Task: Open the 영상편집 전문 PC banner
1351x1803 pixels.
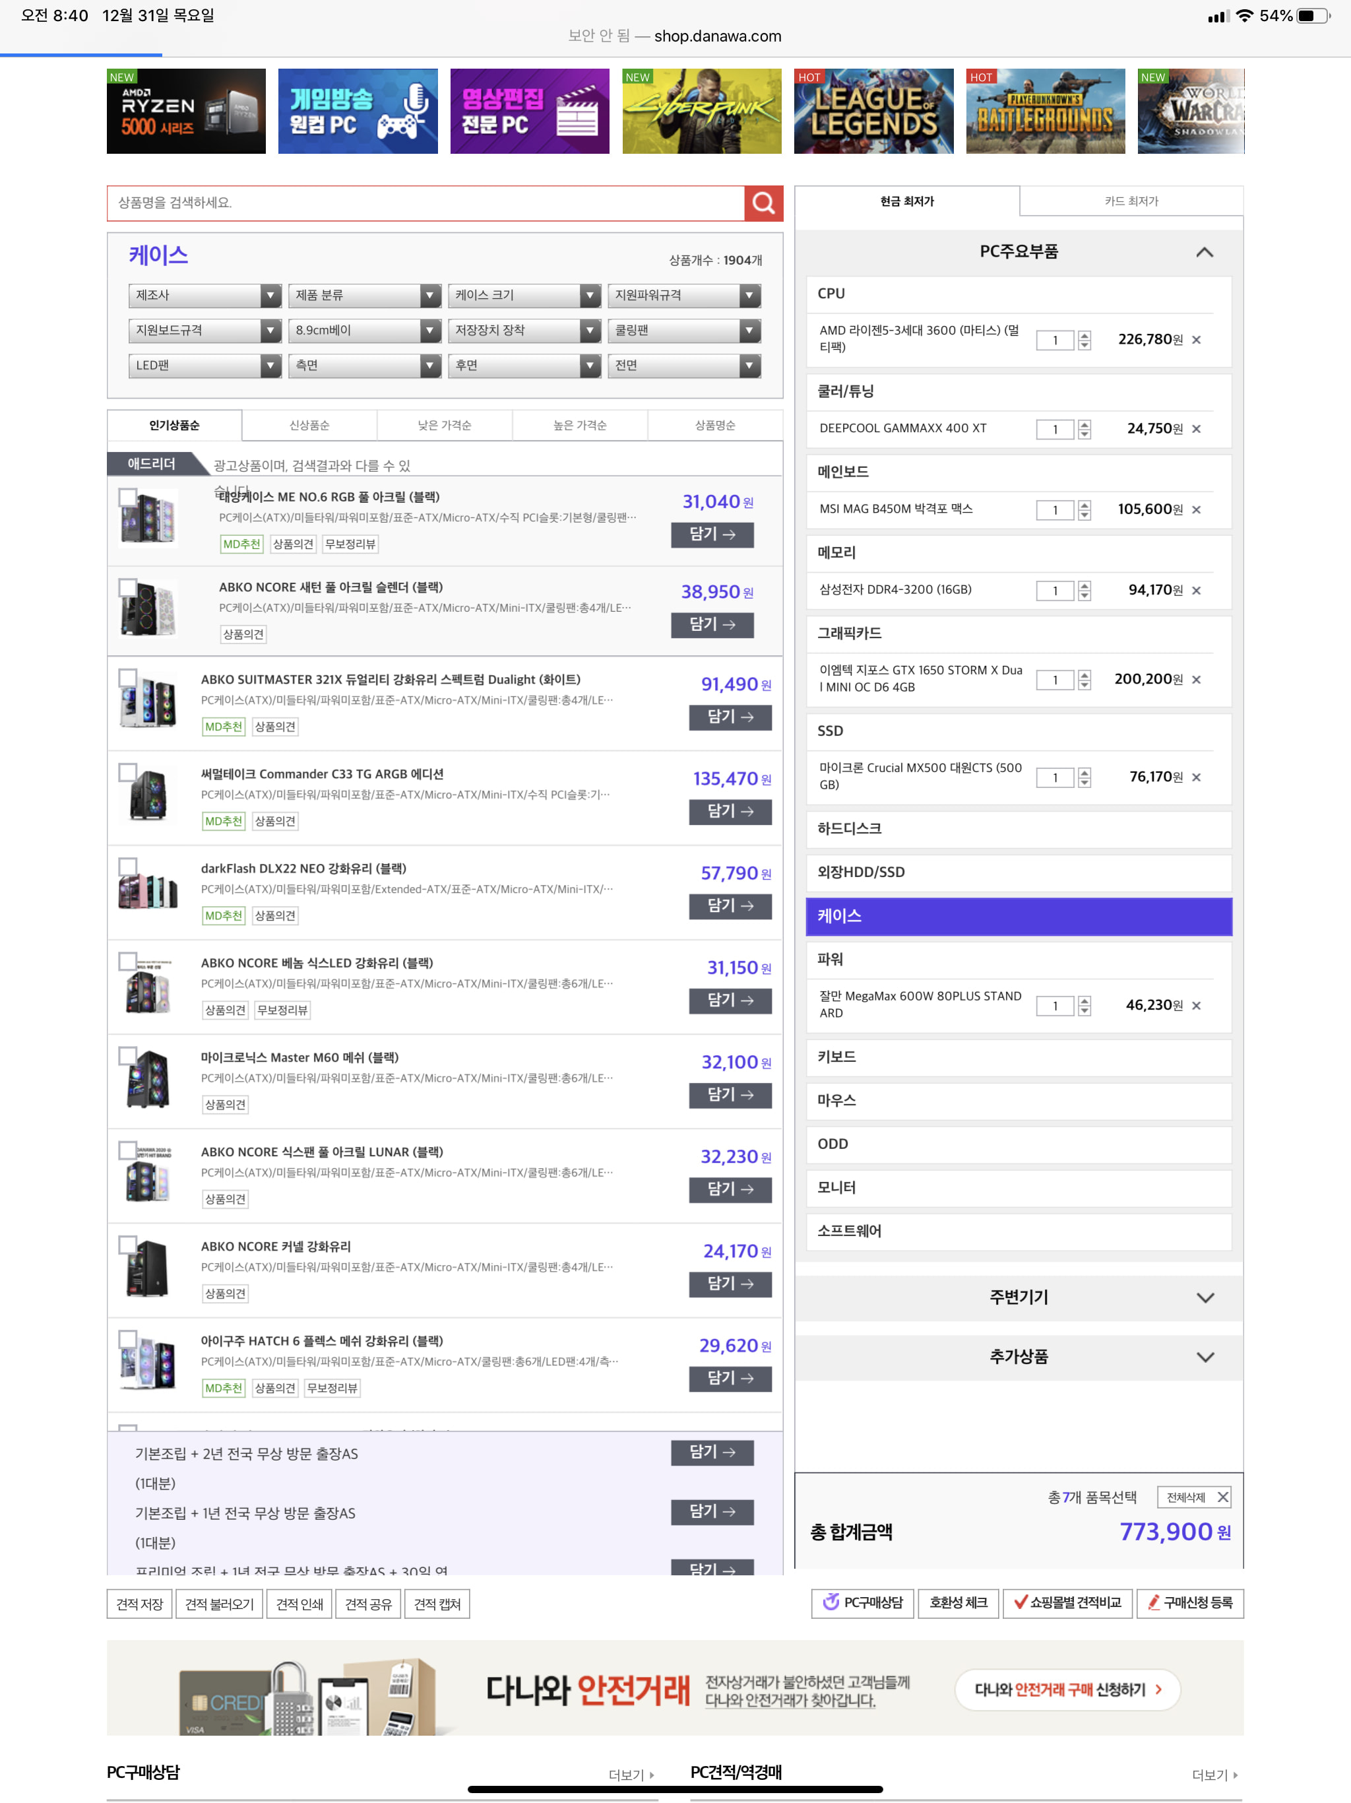Action: (530, 111)
